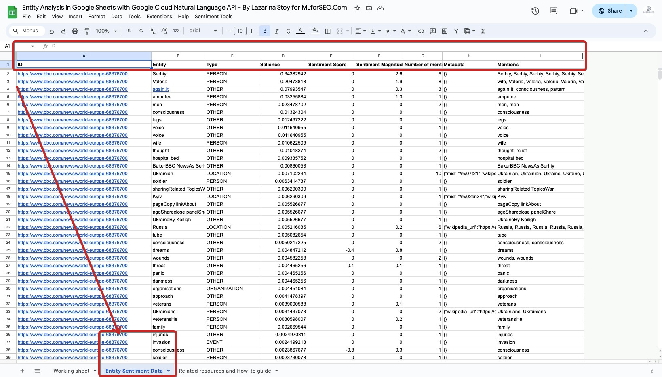Viewport: 662px width, 377px height.
Task: Open the Data menu
Action: [116, 17]
